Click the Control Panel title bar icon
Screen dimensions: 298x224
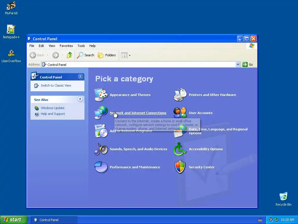pyautogui.click(x=29, y=39)
